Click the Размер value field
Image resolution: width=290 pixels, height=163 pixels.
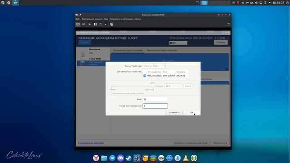coord(173,86)
